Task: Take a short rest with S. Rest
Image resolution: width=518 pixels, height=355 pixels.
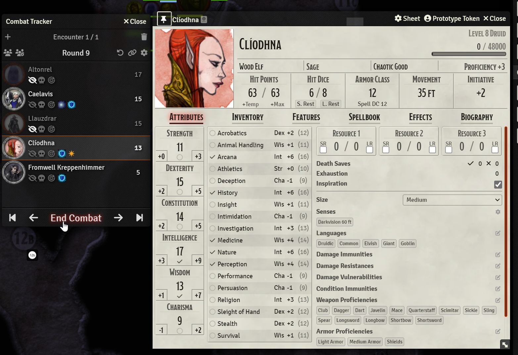Action: pos(306,104)
